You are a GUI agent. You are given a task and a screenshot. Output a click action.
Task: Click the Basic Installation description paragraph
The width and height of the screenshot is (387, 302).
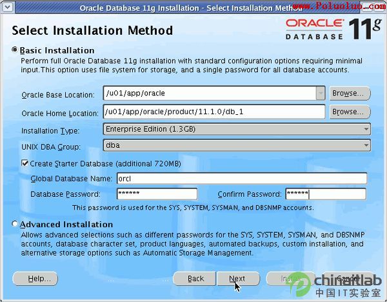pos(192,65)
